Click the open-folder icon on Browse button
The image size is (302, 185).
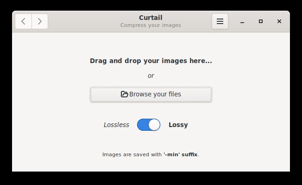[125, 94]
